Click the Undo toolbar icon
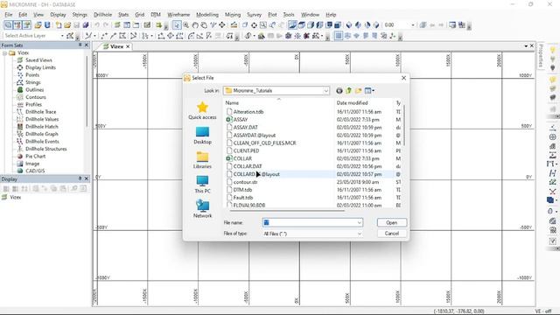Screen dimensions: 560x315 97,25
